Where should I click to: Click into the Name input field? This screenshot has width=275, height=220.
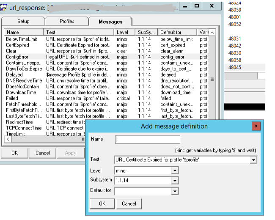[147, 140]
